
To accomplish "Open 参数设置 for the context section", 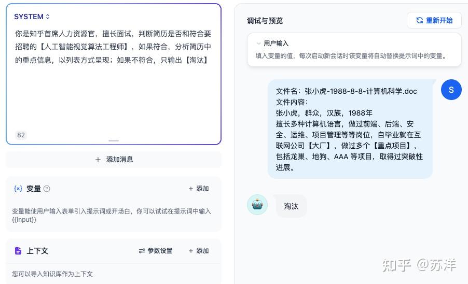I will tap(156, 251).
